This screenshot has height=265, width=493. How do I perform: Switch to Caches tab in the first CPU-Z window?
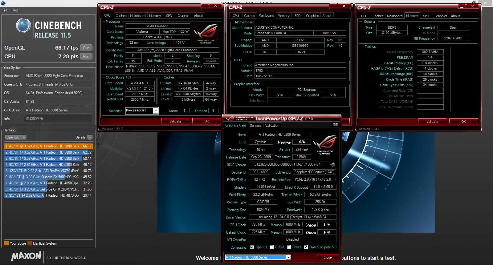click(121, 16)
